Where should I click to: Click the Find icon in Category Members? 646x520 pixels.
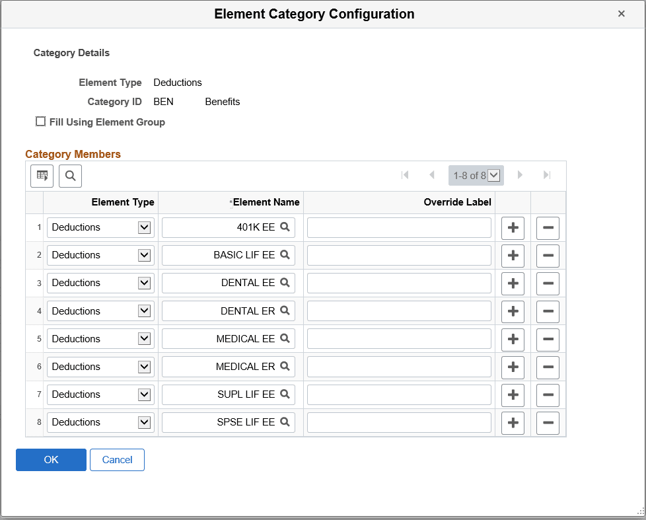pyautogui.click(x=70, y=176)
